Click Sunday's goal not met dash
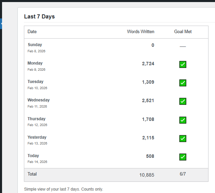 point(183,46)
